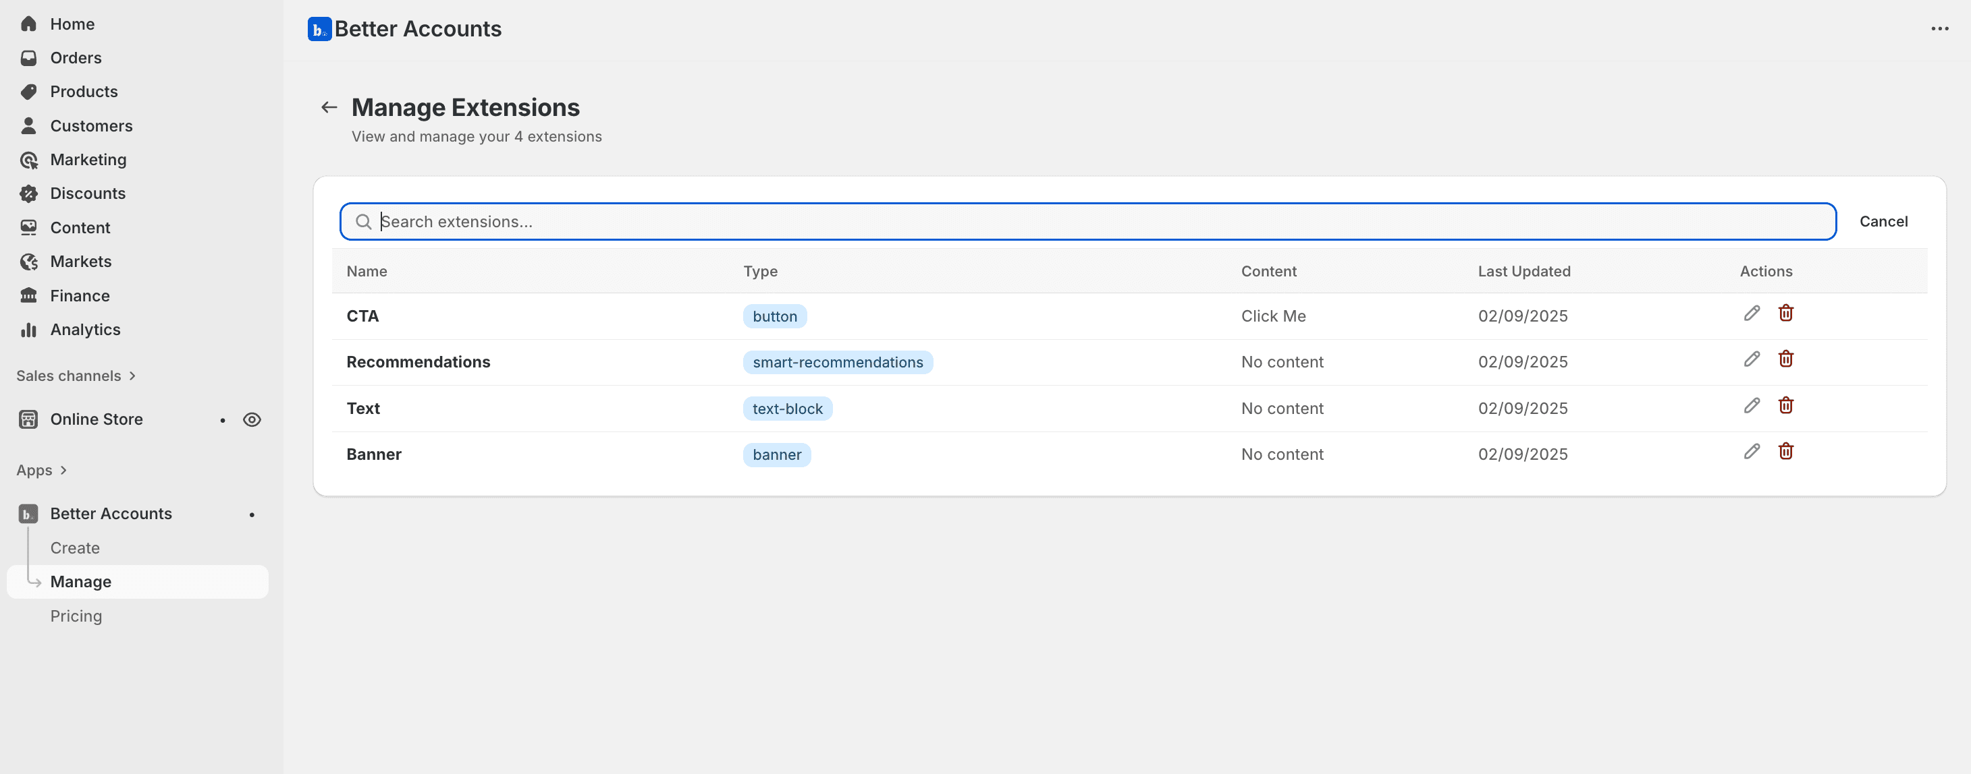
Task: Select the Marketing megaphone icon
Action: (29, 160)
